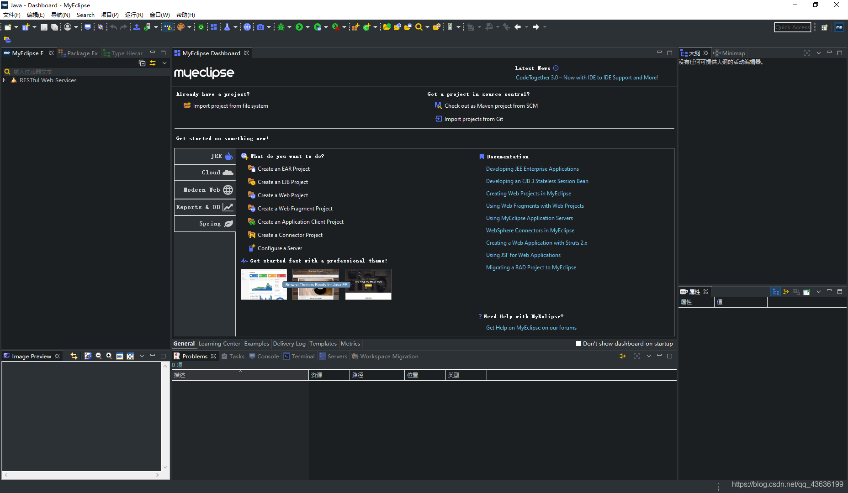Switch to the MyEclipse 'me' perspective
The image size is (848, 493).
click(839, 27)
